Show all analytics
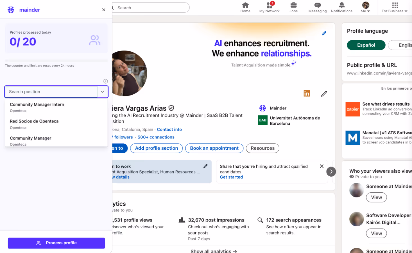Viewport: 412px width, 253px height. (x=214, y=251)
